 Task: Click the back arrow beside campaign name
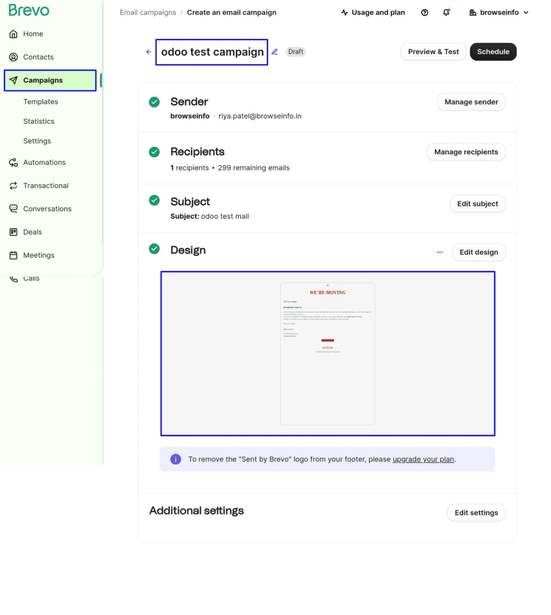tap(149, 52)
